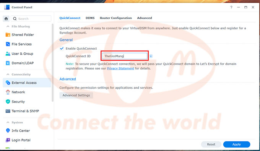
Task: Open Shared Folder icon in sidebar
Action: (8, 35)
